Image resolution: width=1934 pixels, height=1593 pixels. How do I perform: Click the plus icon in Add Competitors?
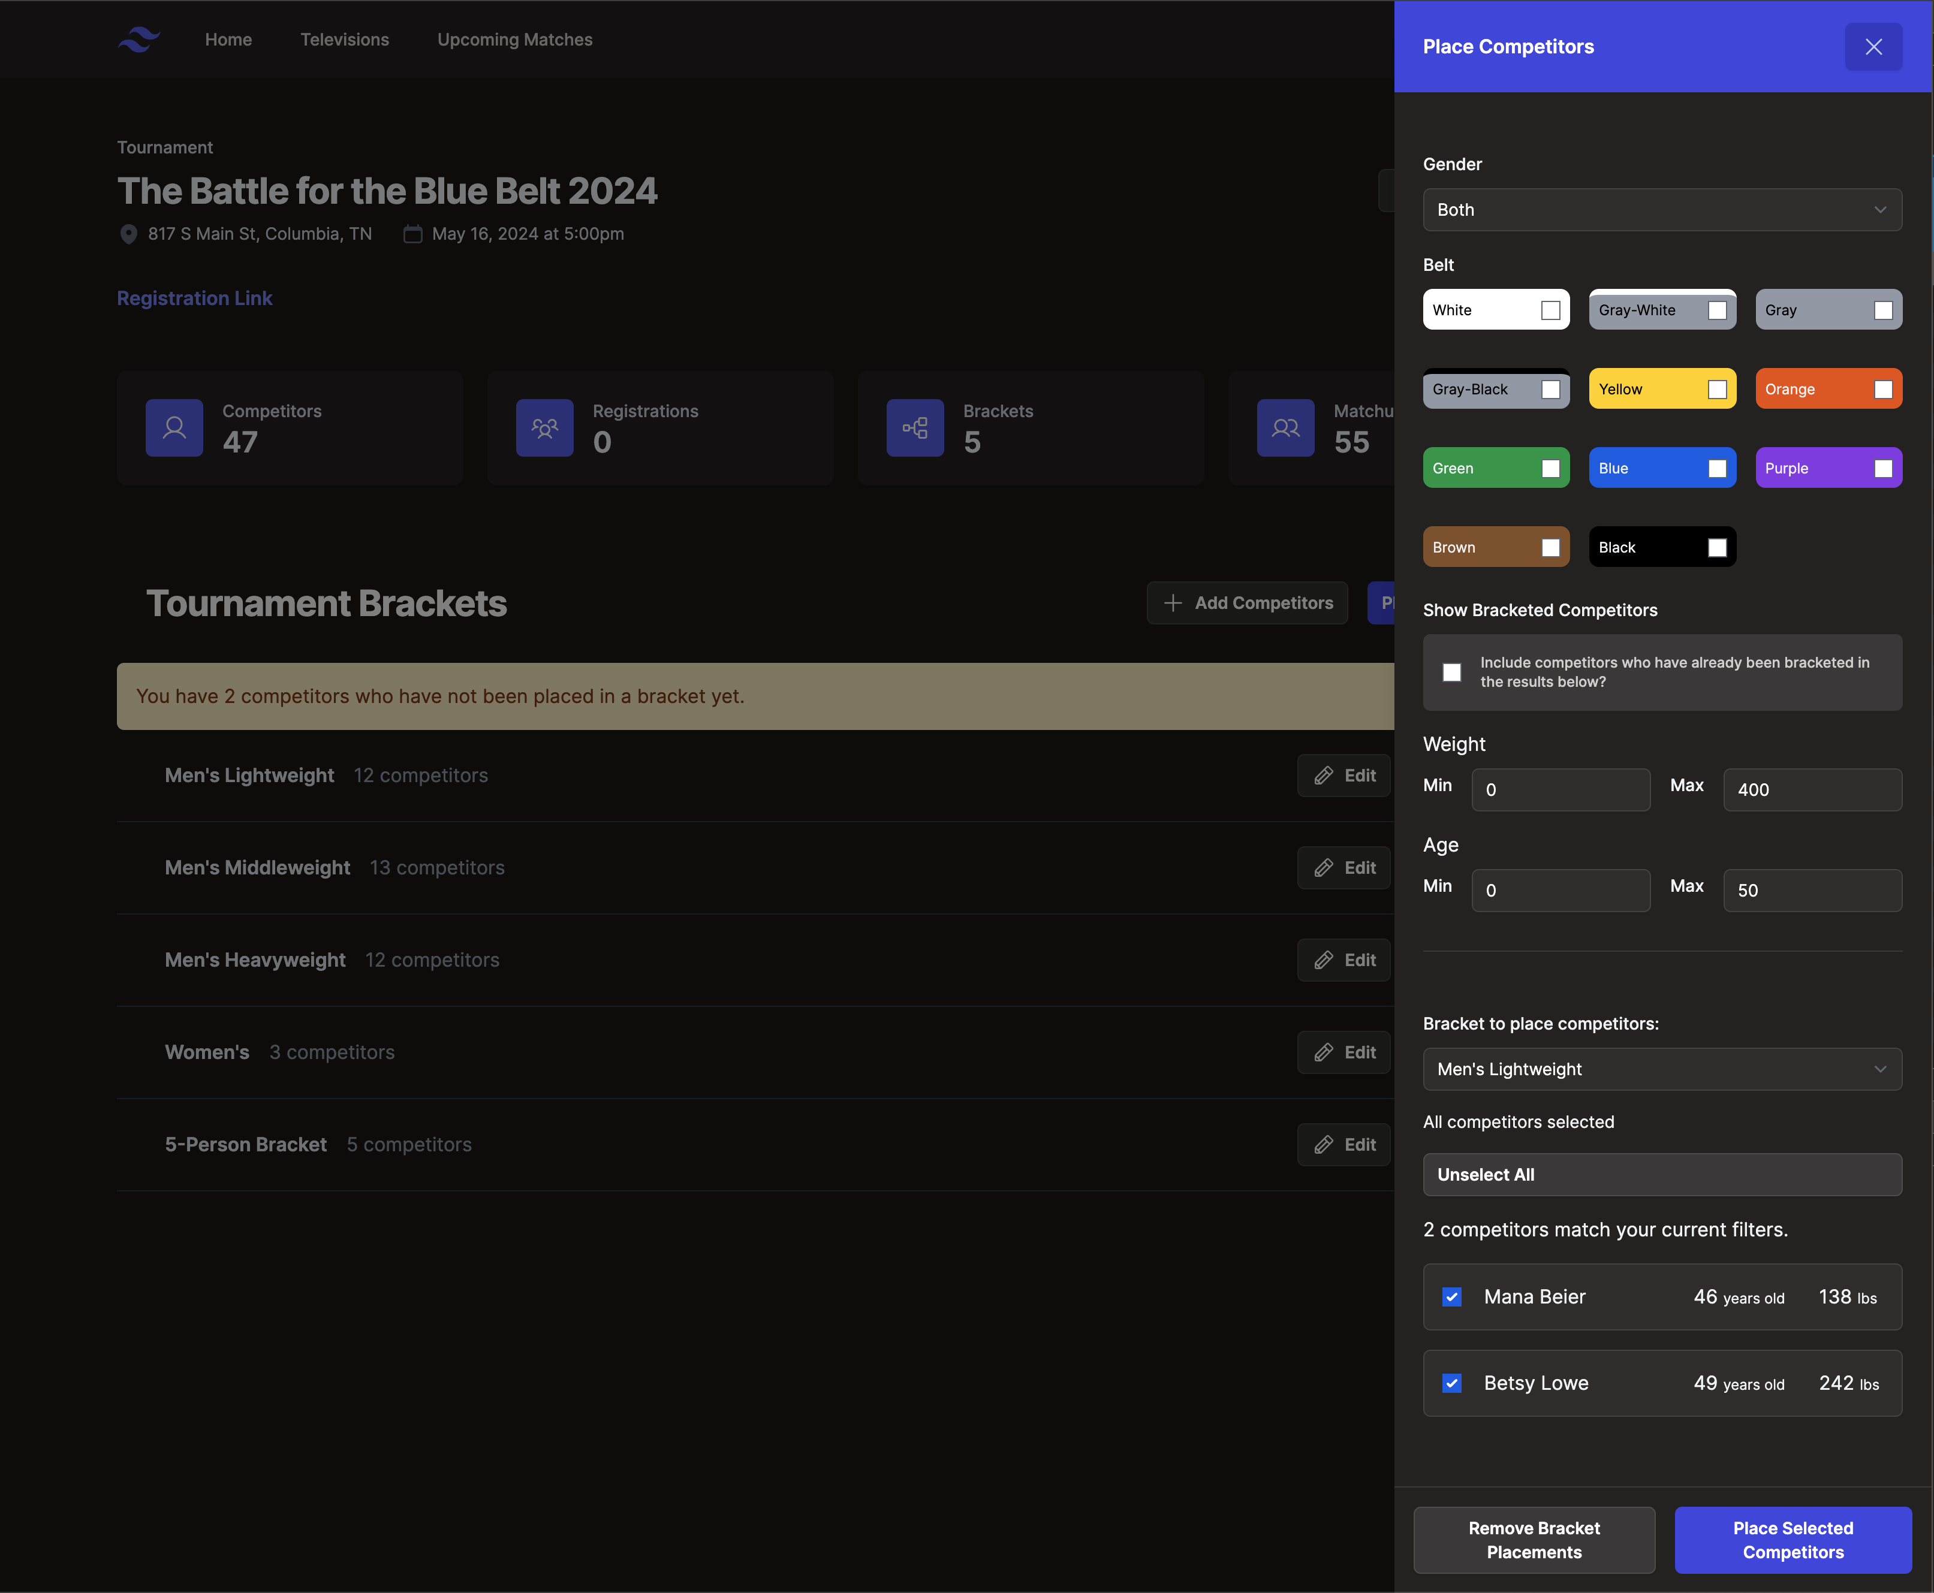tap(1173, 603)
